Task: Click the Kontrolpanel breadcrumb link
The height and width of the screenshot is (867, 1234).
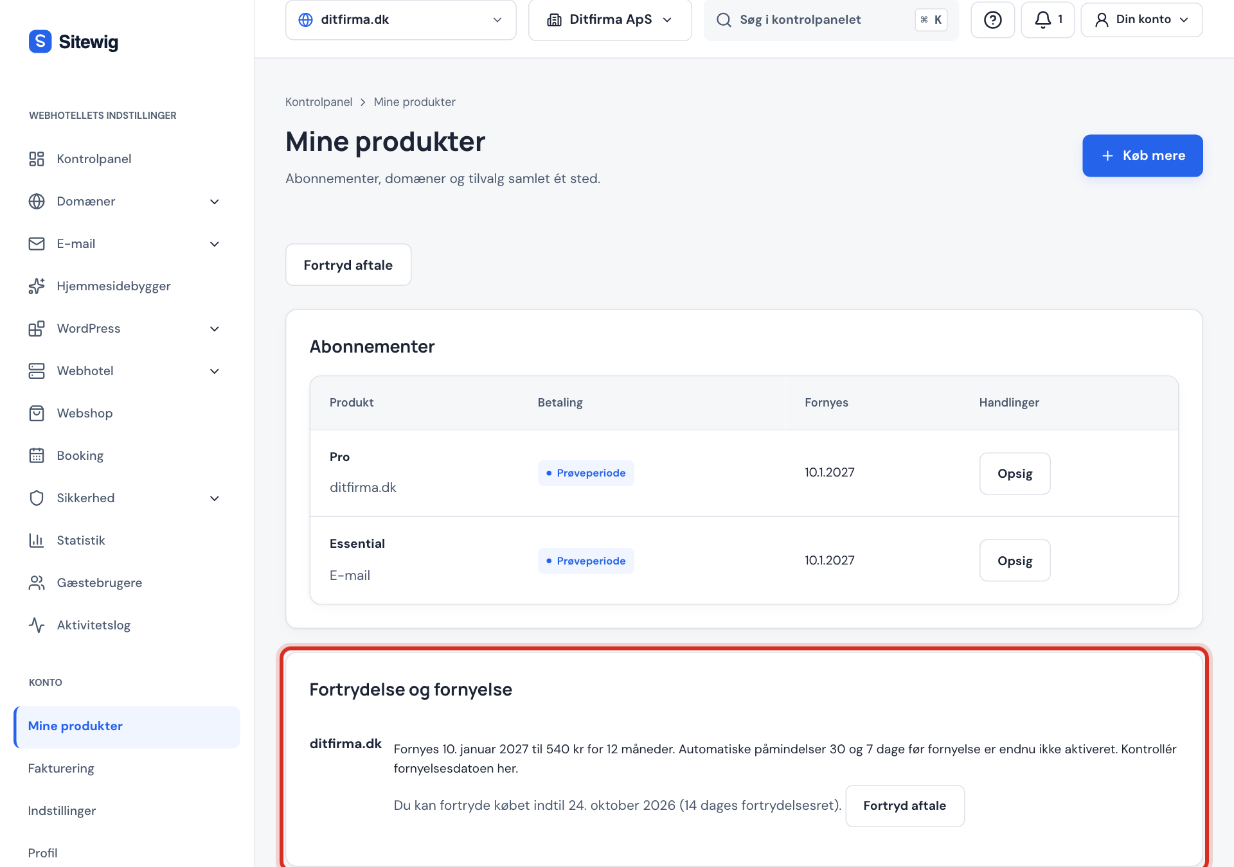Action: [319, 102]
